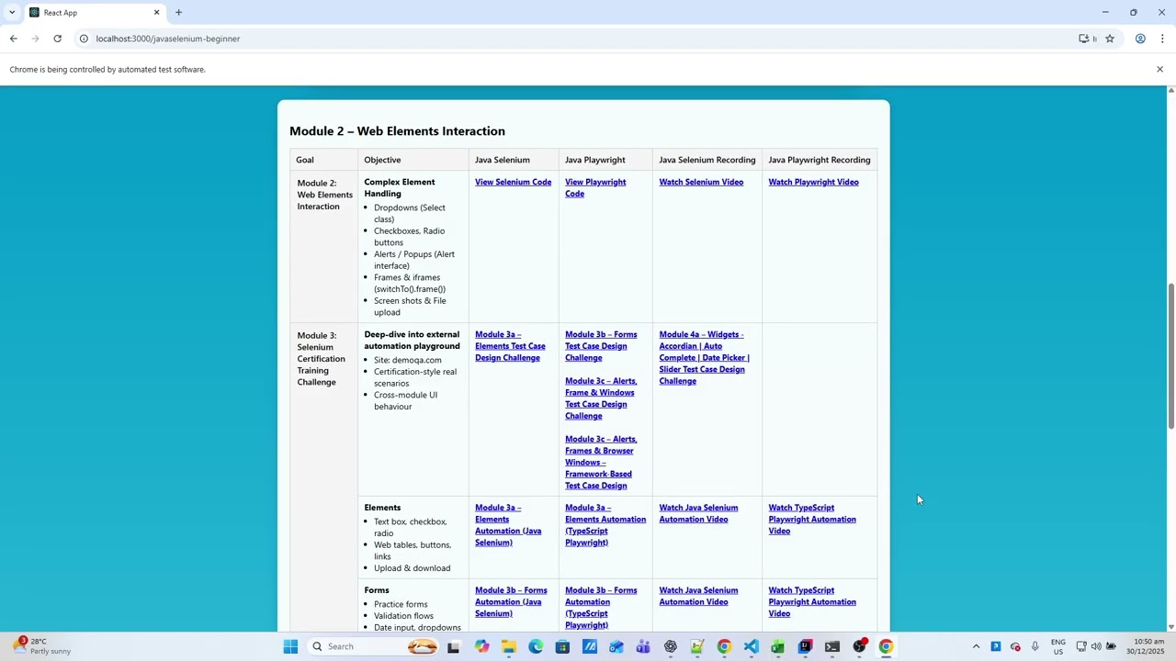Viewport: 1176px width, 661px height.
Task: Show hidden system tray icons chevron
Action: coord(976,646)
